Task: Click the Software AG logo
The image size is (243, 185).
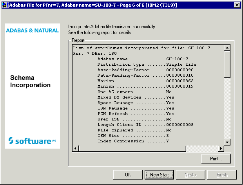Action: coord(32,140)
